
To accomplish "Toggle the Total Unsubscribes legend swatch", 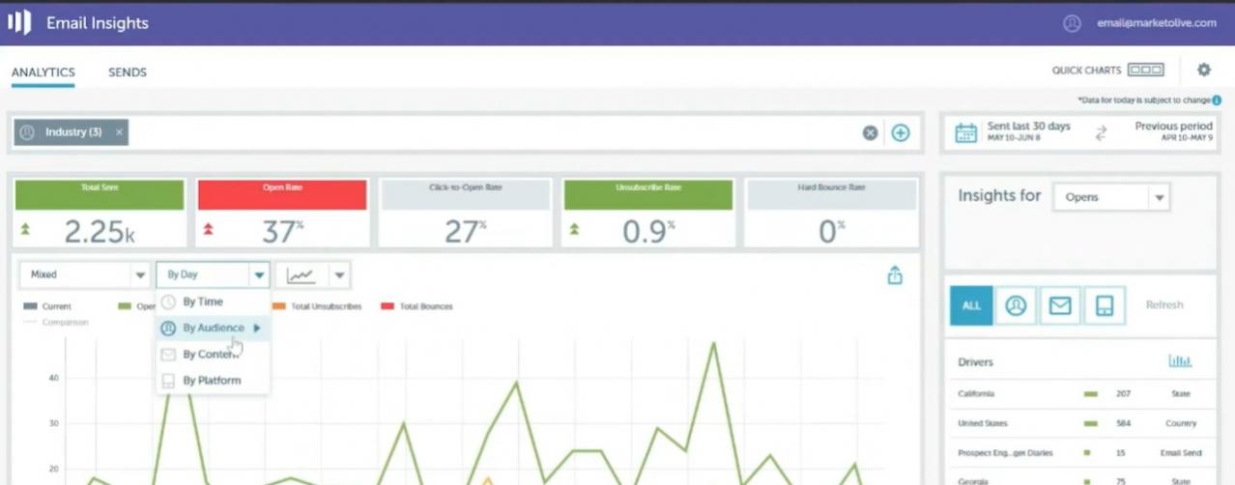I will 279,306.
